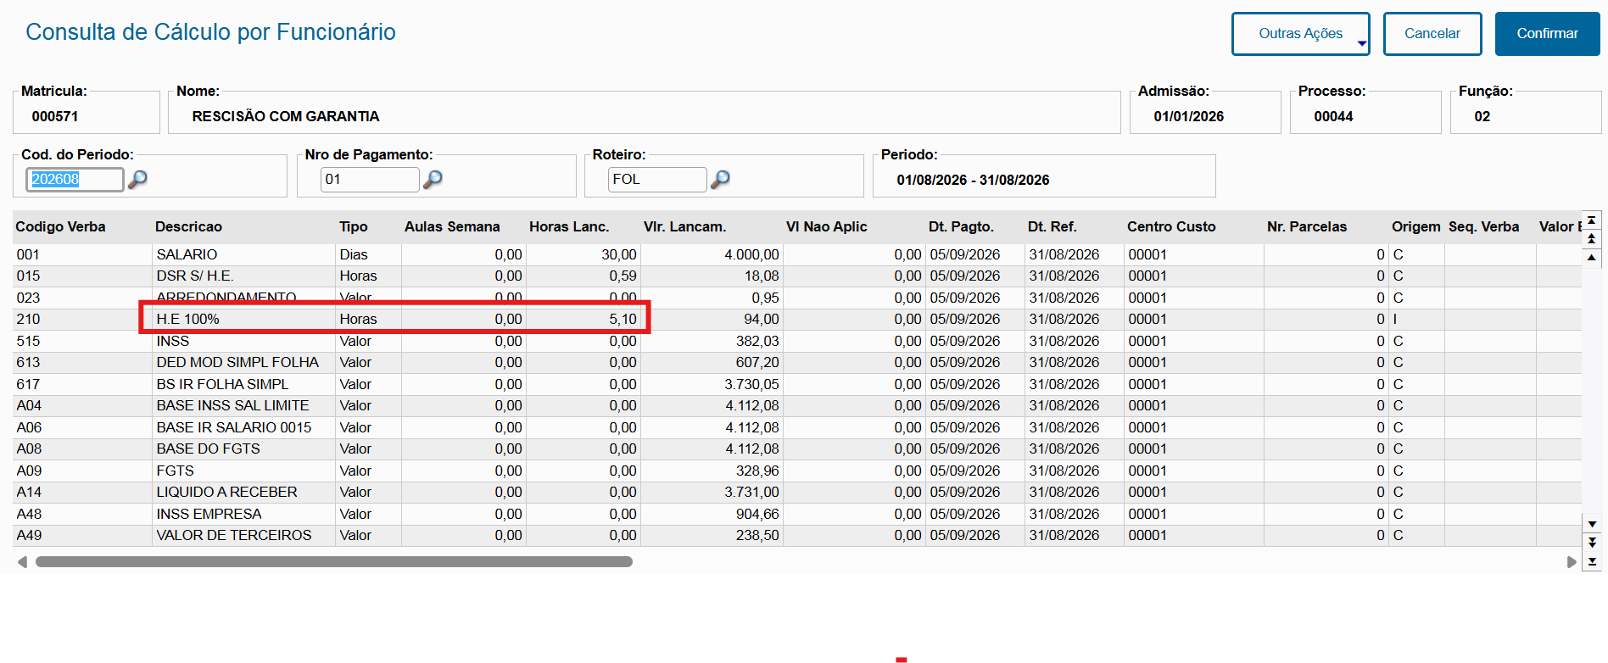Select the BASE INSS SAL LIMITE row

(x=797, y=406)
